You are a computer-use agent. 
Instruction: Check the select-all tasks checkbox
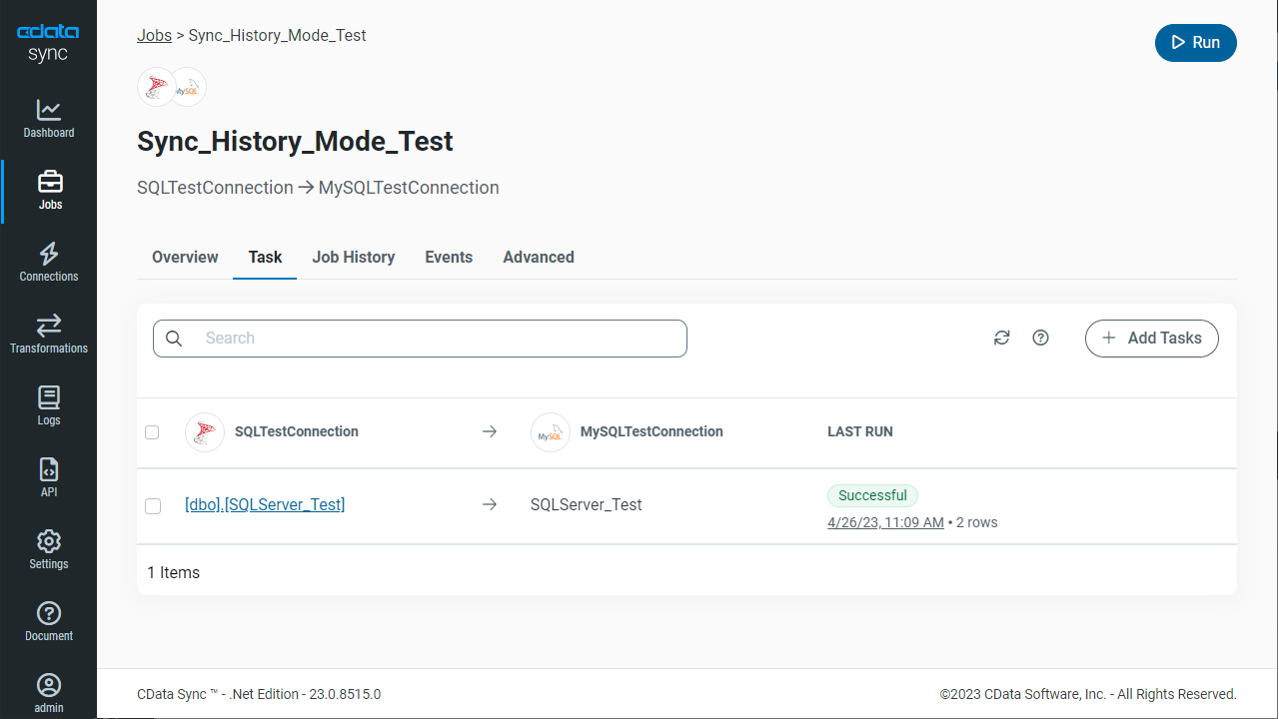152,432
